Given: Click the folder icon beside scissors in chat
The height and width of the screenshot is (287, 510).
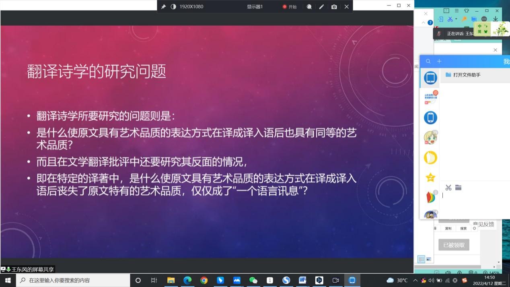Looking at the screenshot, I should pyautogui.click(x=458, y=188).
